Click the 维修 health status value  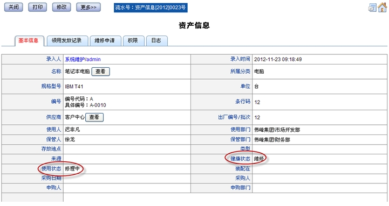(259, 159)
